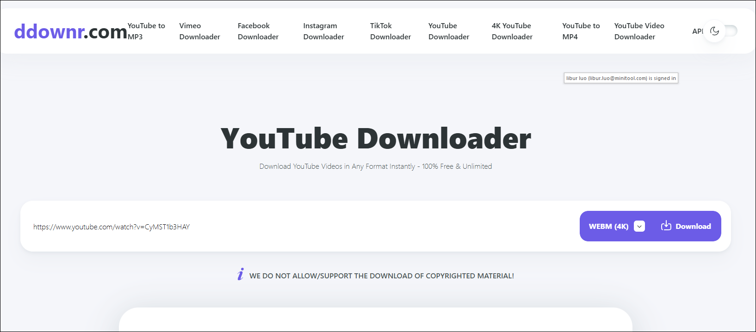Click the copyrighted material warning text
The height and width of the screenshot is (332, 756).
(x=382, y=276)
